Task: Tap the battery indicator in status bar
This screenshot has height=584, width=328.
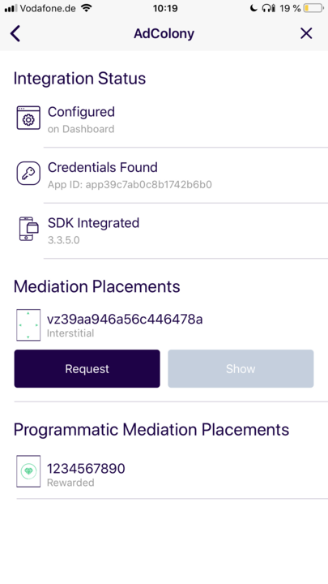Action: [x=313, y=8]
